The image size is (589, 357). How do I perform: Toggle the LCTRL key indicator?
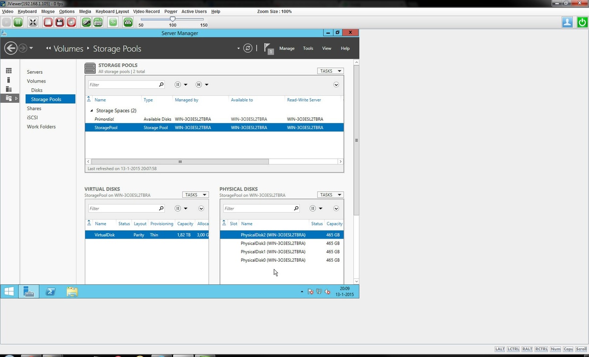(513, 349)
